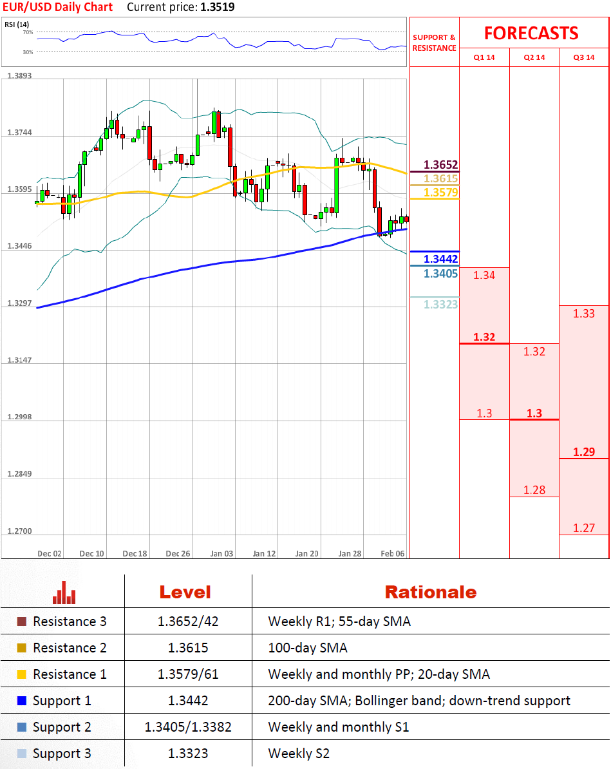Click the 1.3297 price axis label

[x=19, y=303]
